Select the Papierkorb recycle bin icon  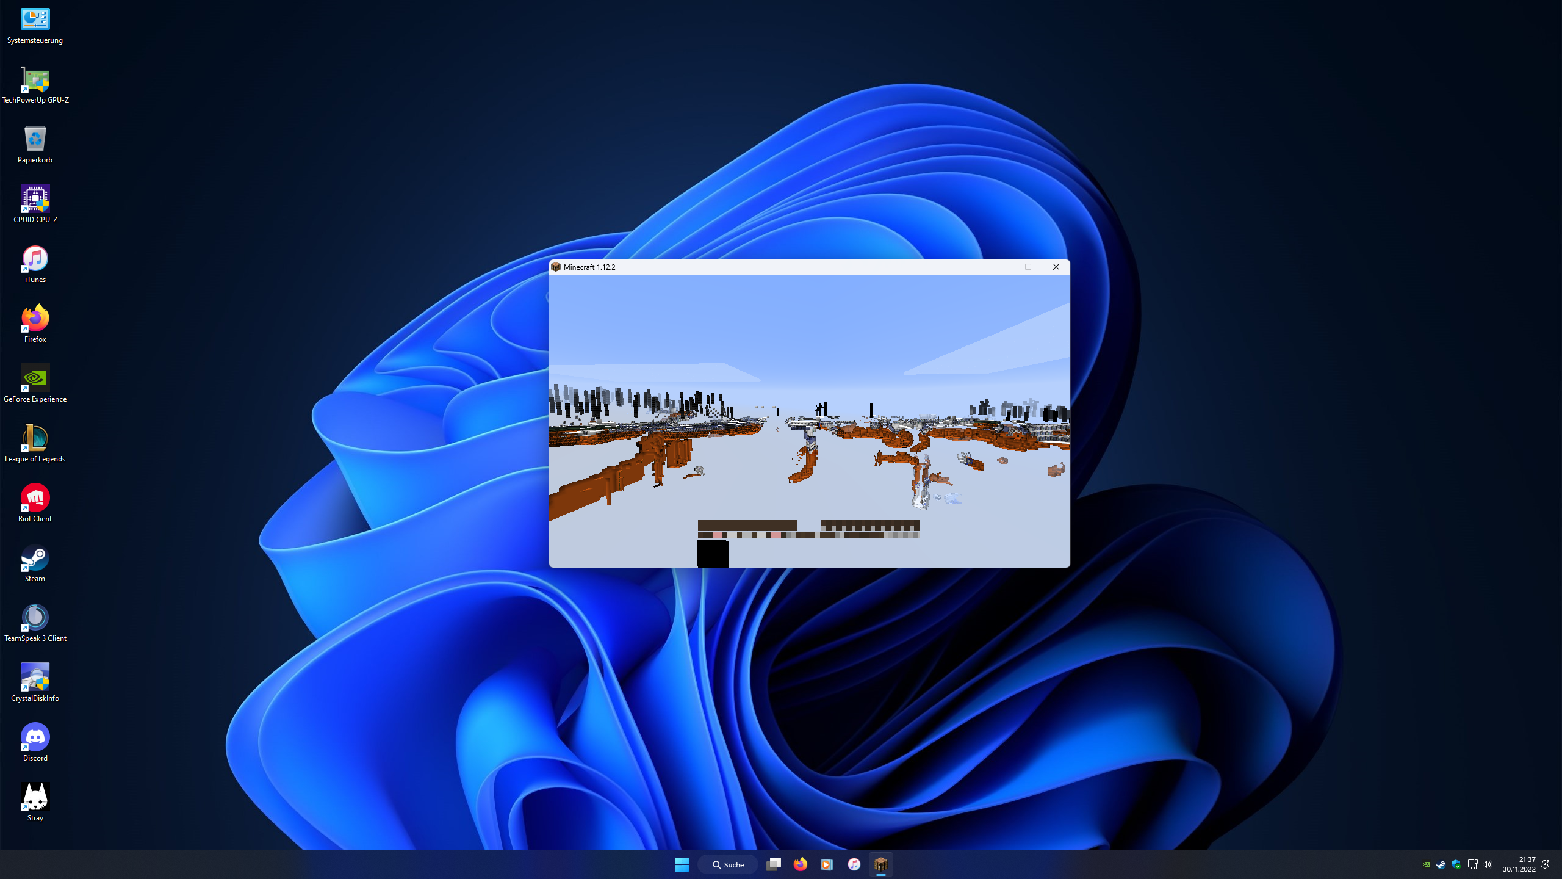[x=35, y=139]
